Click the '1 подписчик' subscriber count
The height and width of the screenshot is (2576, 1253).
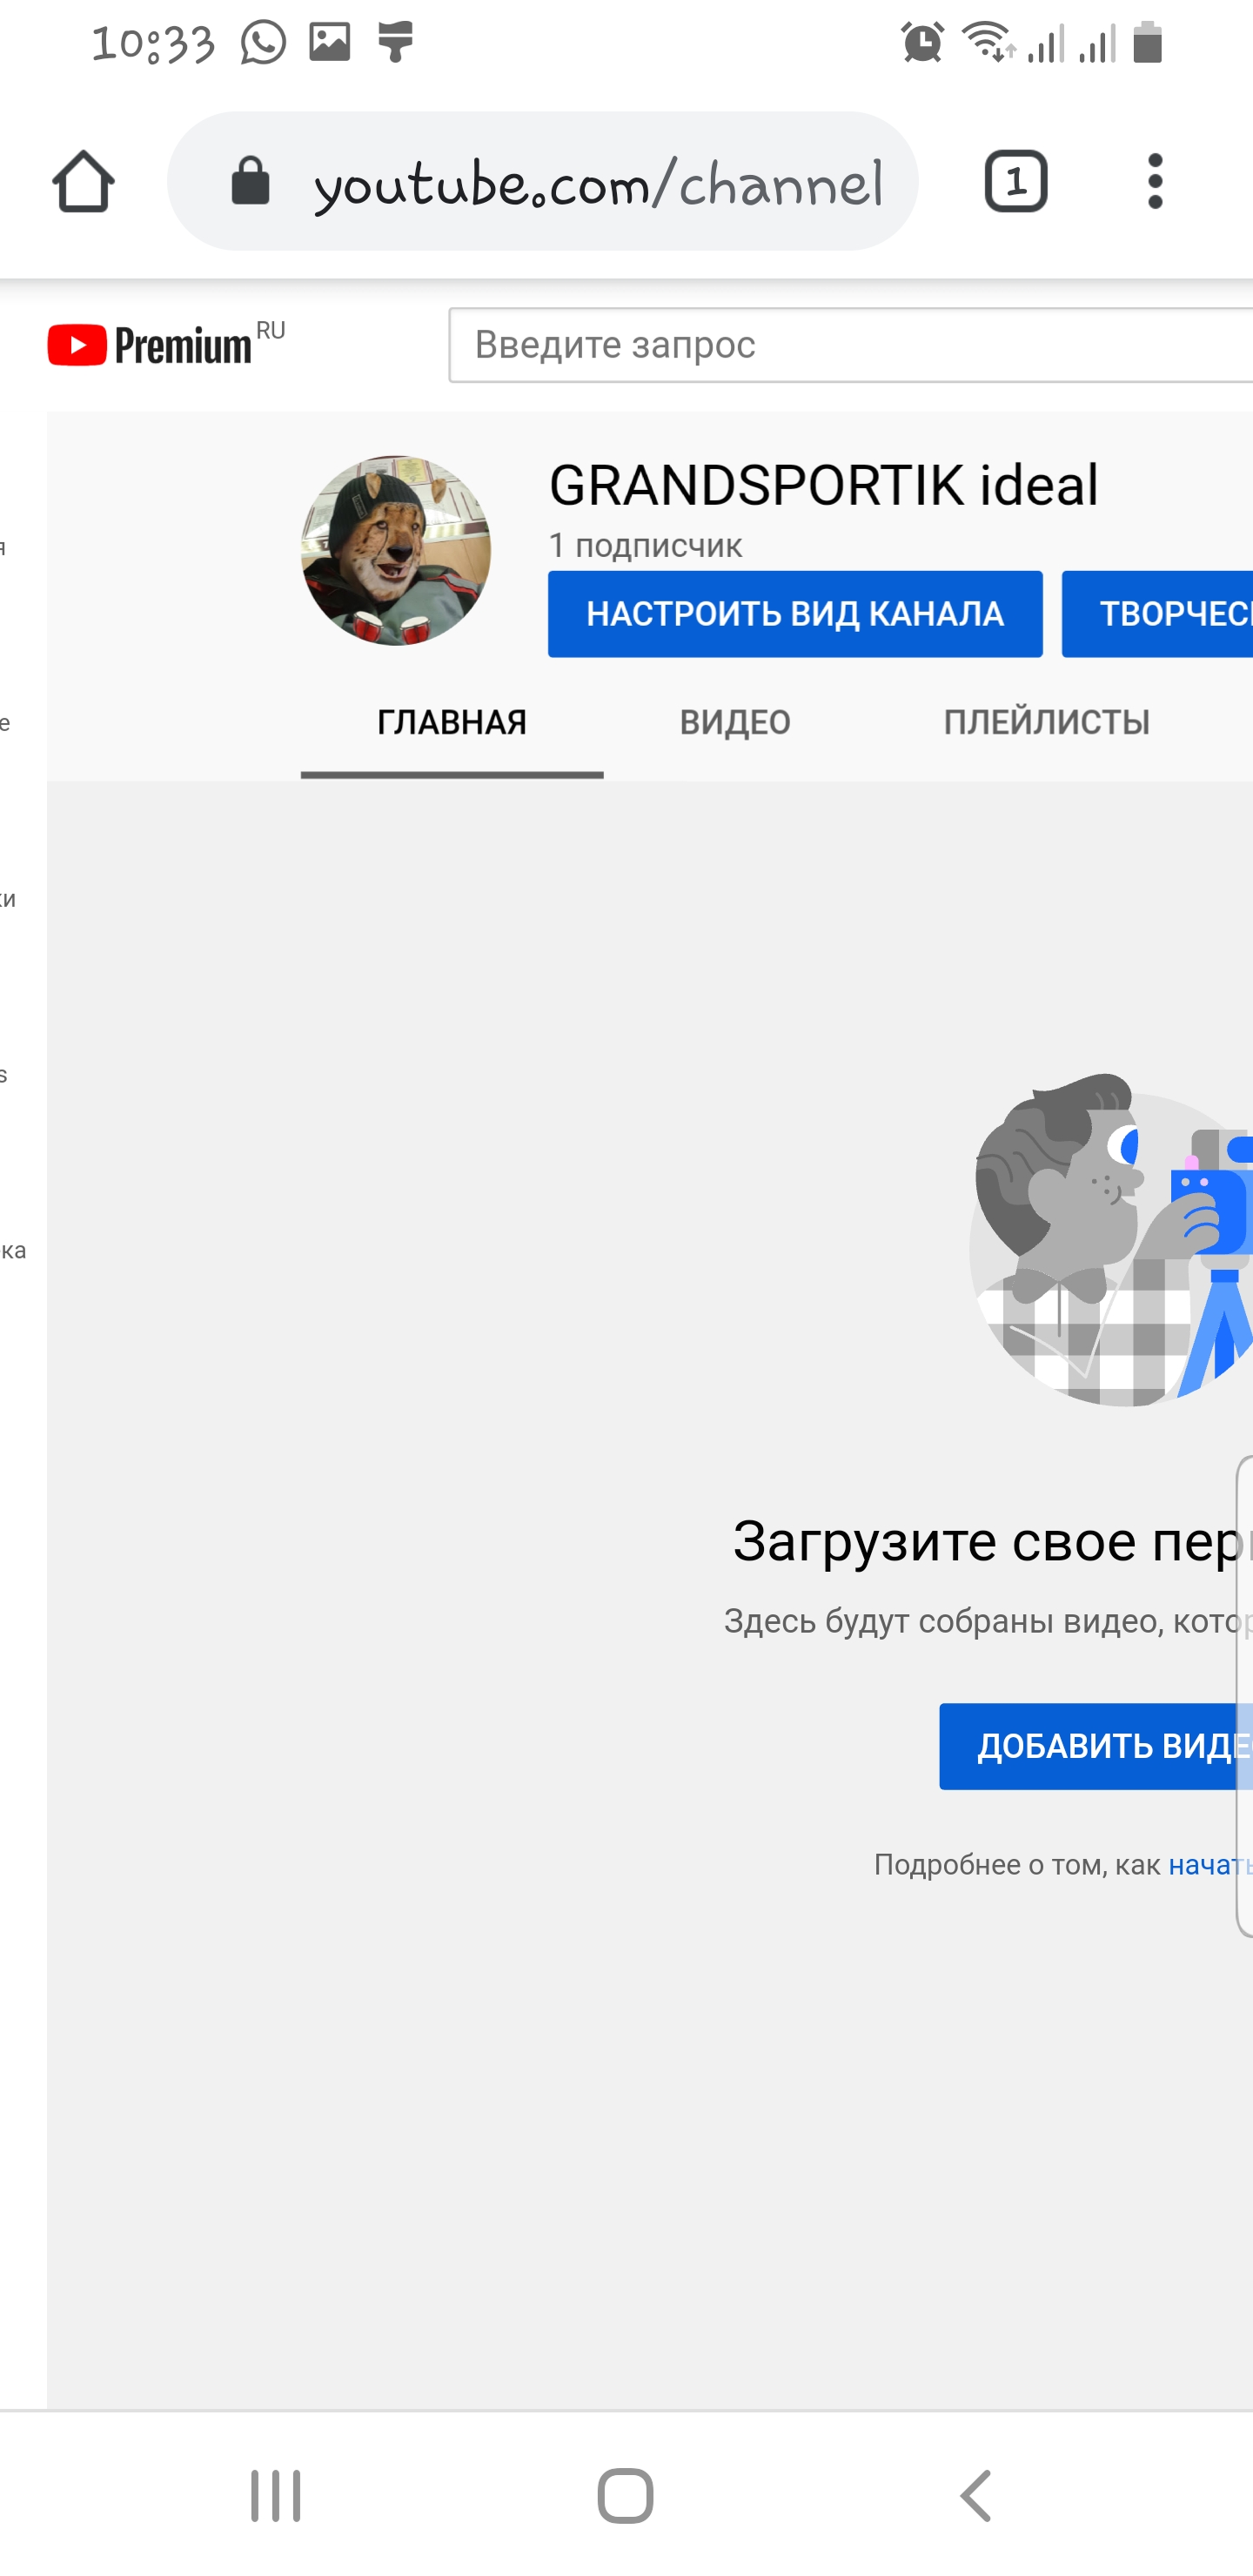[645, 545]
